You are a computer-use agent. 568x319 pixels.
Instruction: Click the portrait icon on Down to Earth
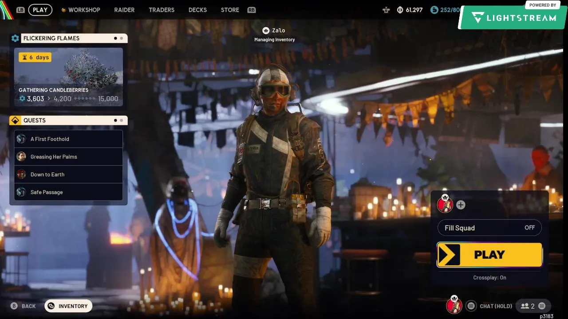21,175
